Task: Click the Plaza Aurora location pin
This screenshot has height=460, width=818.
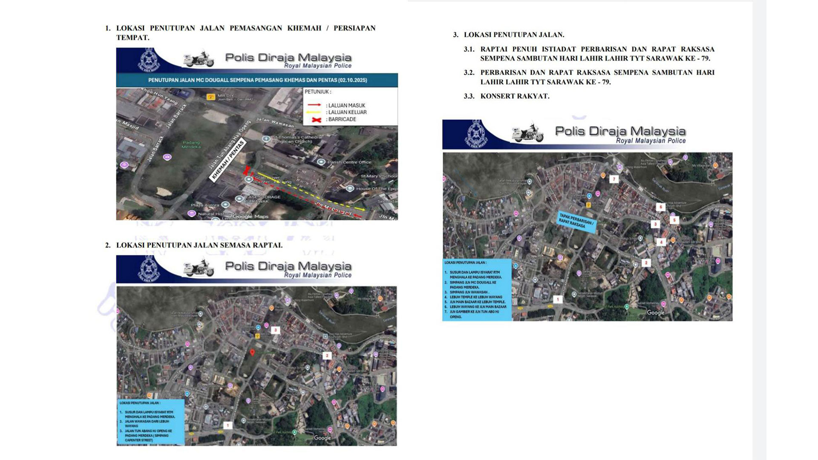Action: point(225,204)
